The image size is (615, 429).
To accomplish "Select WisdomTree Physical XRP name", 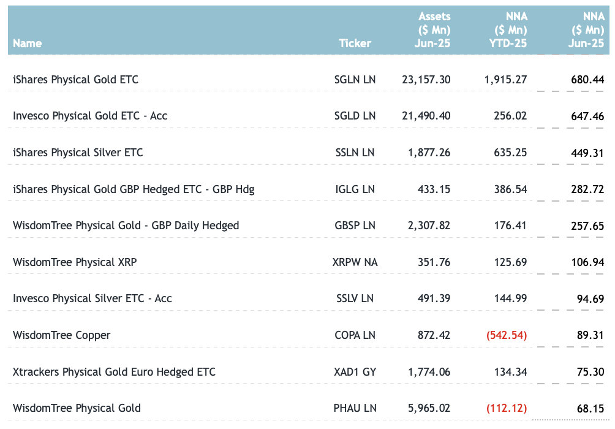I will (x=75, y=262).
